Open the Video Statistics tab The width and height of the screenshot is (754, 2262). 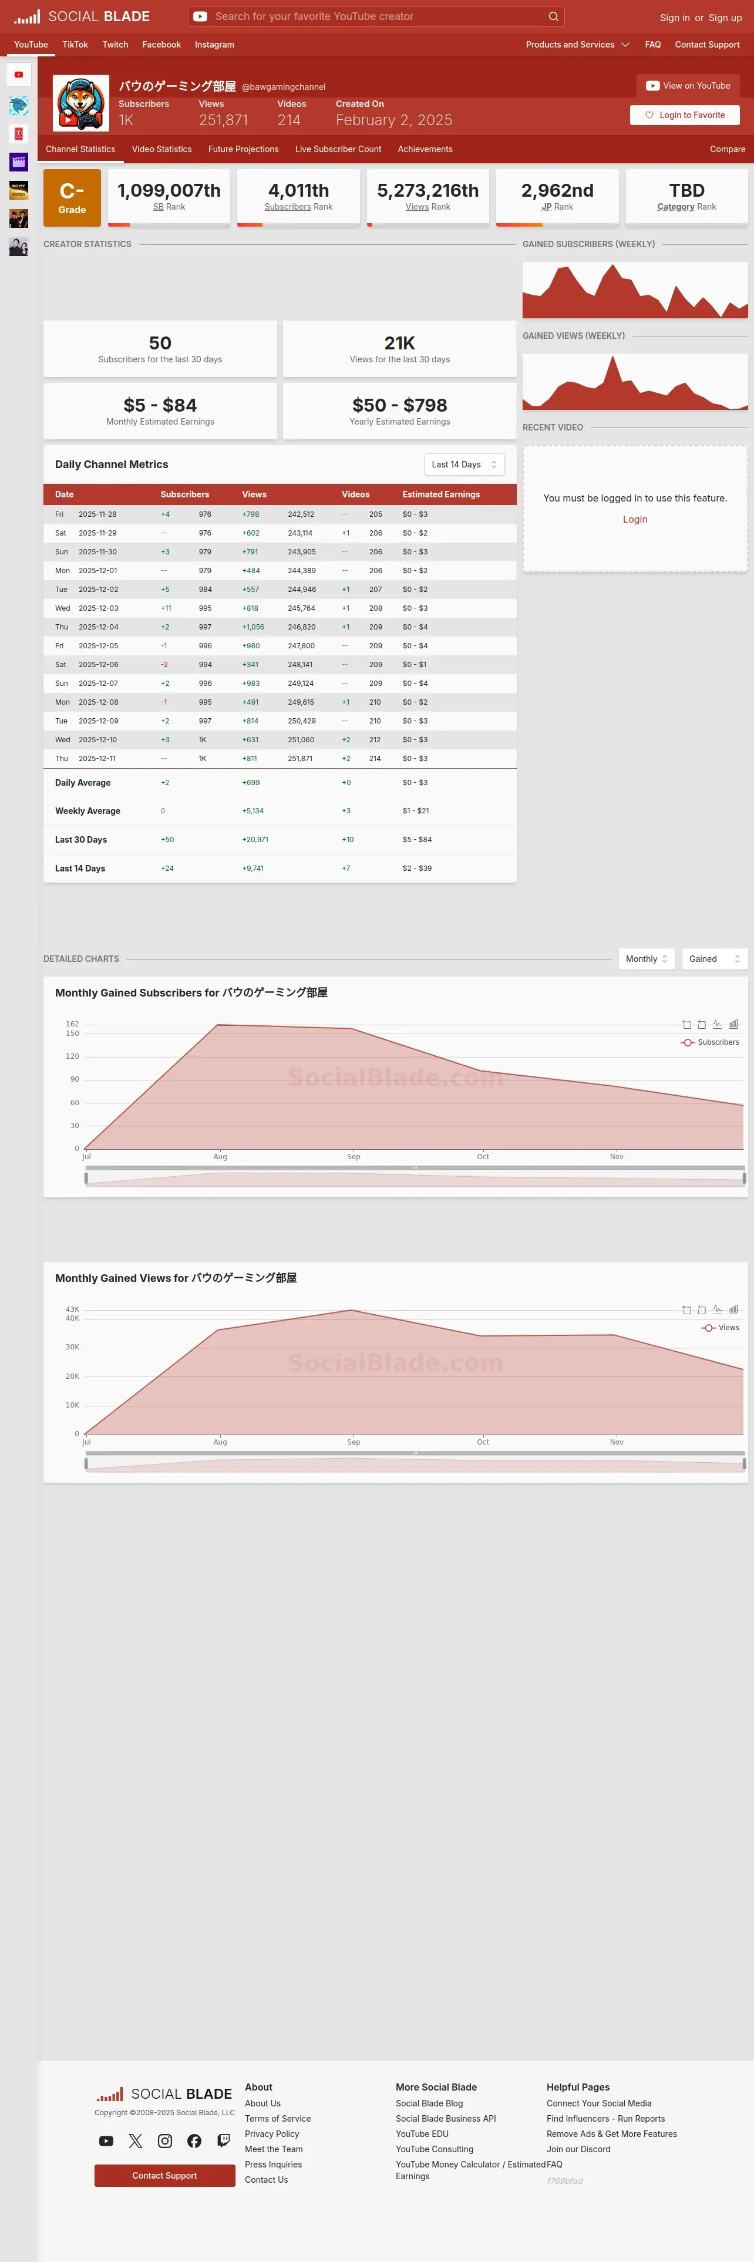point(161,149)
